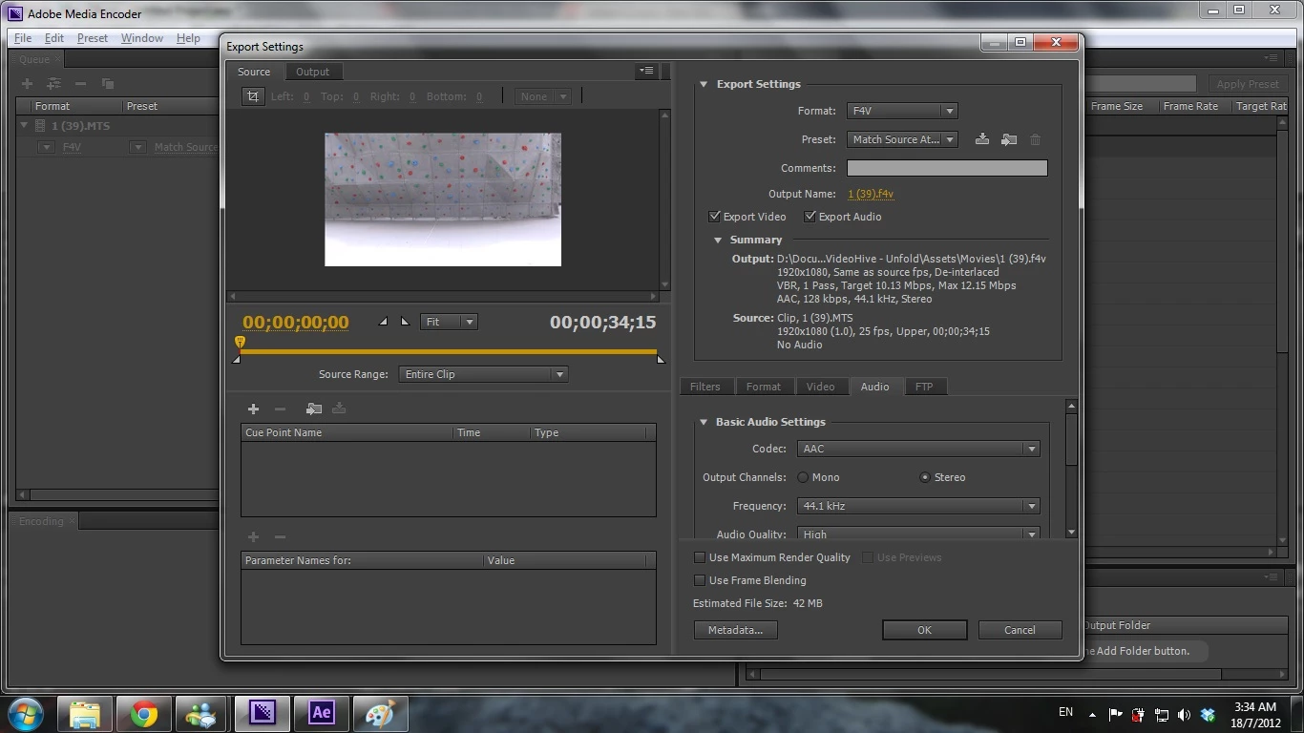Delete preset trash icon
Screen dimensions: 1304x733
[1035, 139]
